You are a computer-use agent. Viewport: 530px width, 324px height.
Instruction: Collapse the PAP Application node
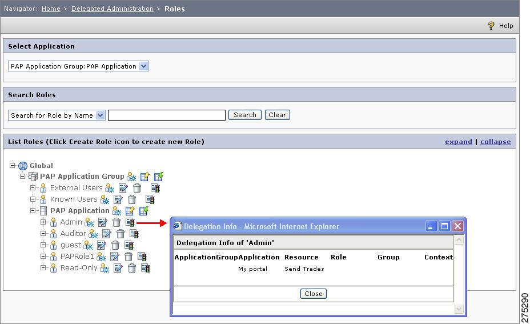click(x=33, y=210)
